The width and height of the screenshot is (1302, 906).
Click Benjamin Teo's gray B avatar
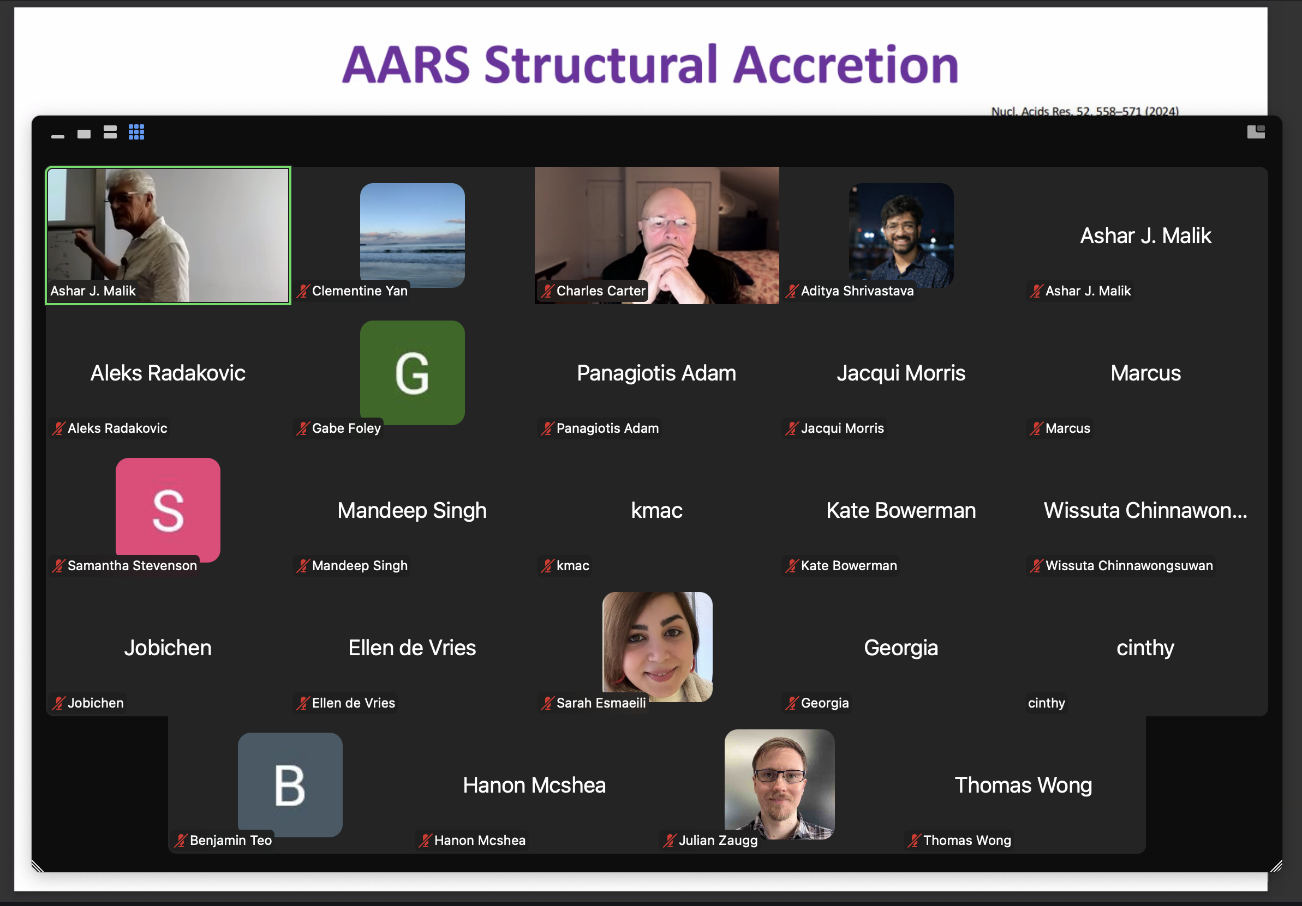click(x=290, y=785)
